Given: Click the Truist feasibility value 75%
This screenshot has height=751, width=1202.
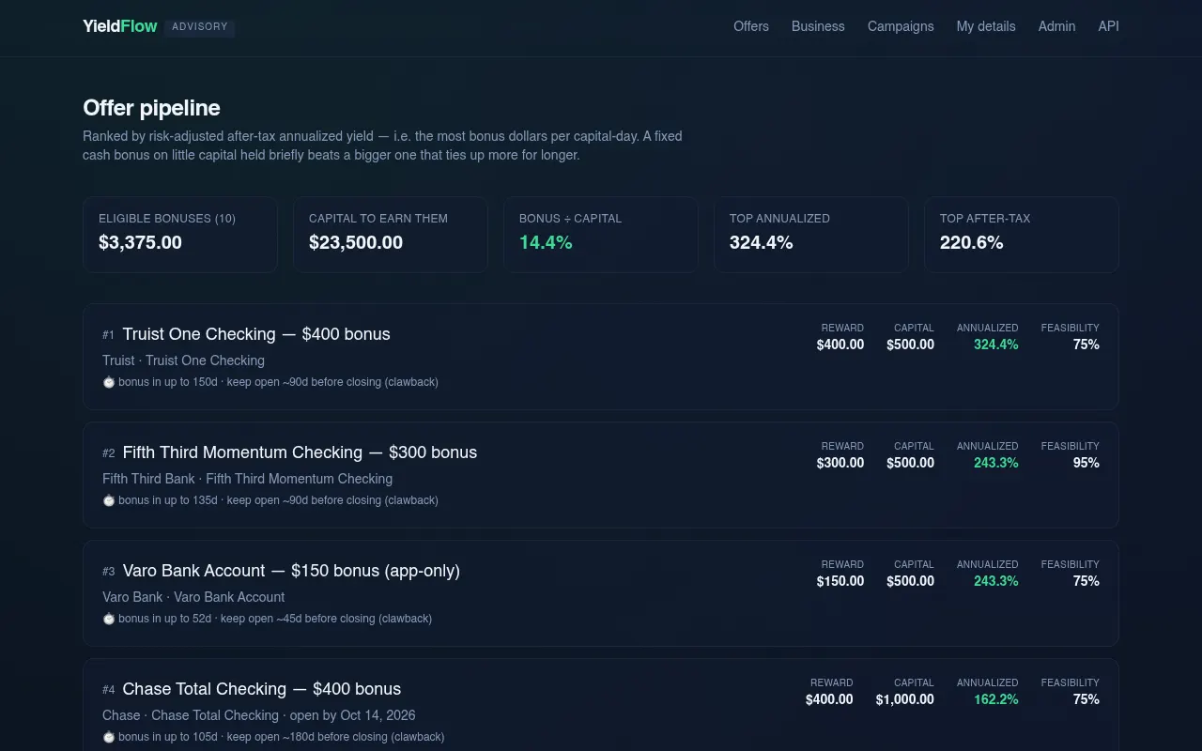Looking at the screenshot, I should pyautogui.click(x=1086, y=345).
